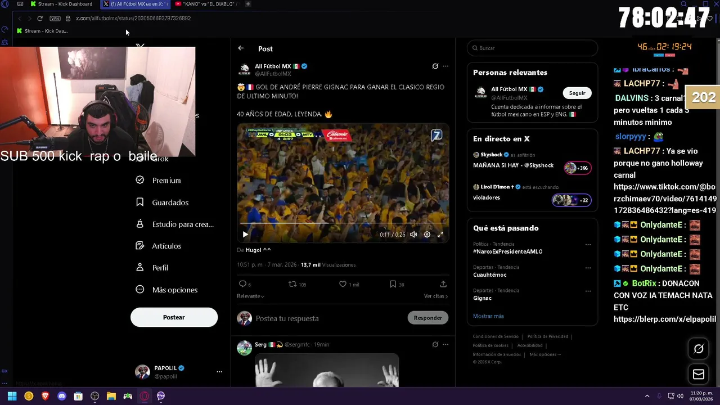Open more options for Gignac trend
Image resolution: width=720 pixels, height=405 pixels.
[588, 291]
